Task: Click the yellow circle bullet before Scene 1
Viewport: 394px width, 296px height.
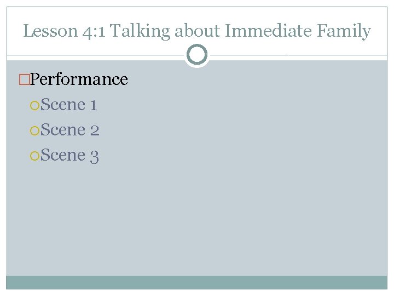Action: click(x=34, y=105)
